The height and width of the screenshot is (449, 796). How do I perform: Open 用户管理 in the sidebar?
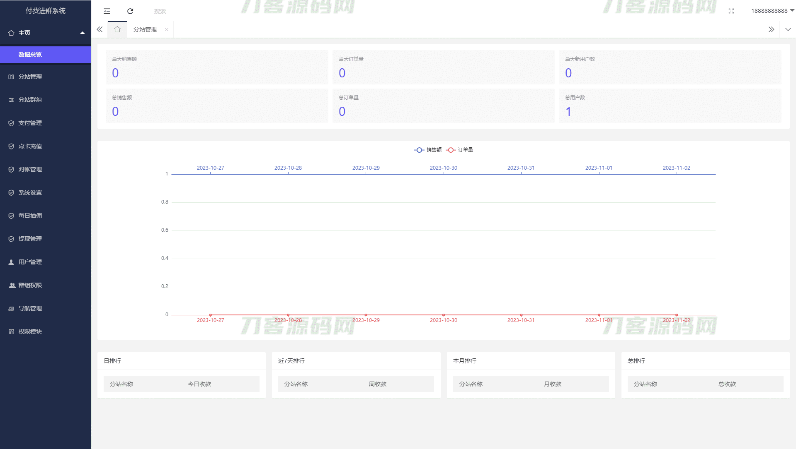30,262
